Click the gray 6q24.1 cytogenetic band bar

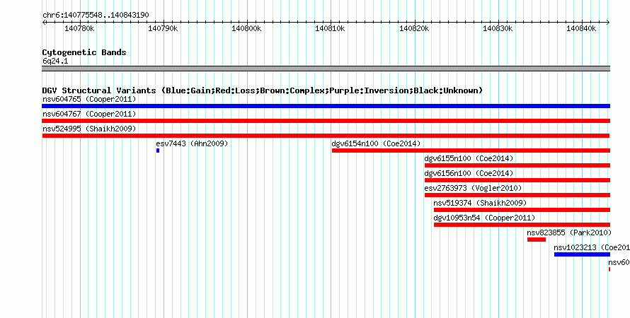tap(326, 69)
